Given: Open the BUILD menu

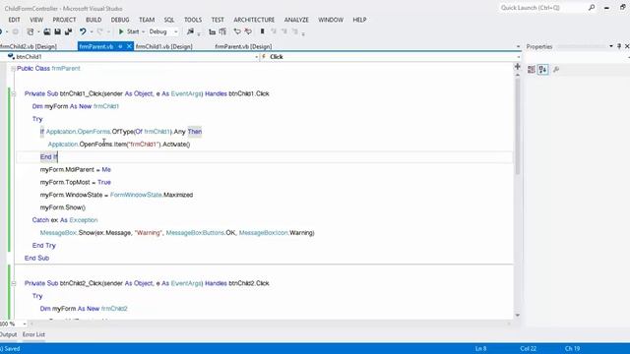Looking at the screenshot, I should click(x=94, y=20).
